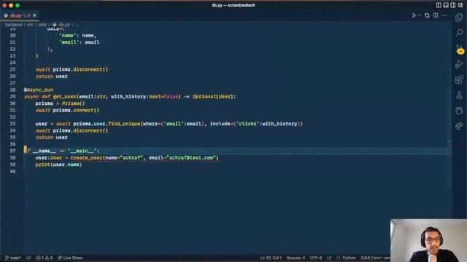This screenshot has width=467, height=262.
Task: Click 'find_unique' on line 33
Action: click(124, 124)
